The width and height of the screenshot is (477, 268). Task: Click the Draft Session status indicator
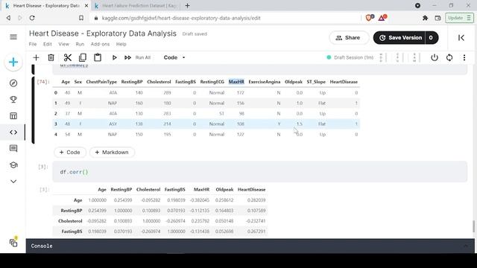(350, 57)
